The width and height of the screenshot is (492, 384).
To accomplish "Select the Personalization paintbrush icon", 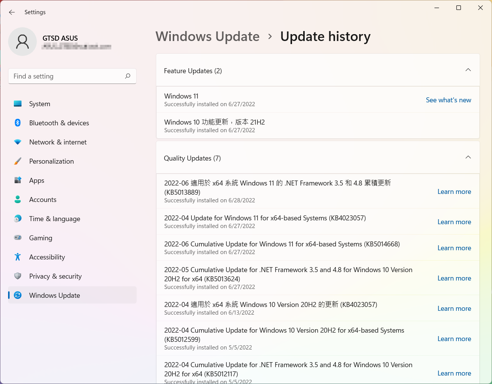I will pos(18,161).
